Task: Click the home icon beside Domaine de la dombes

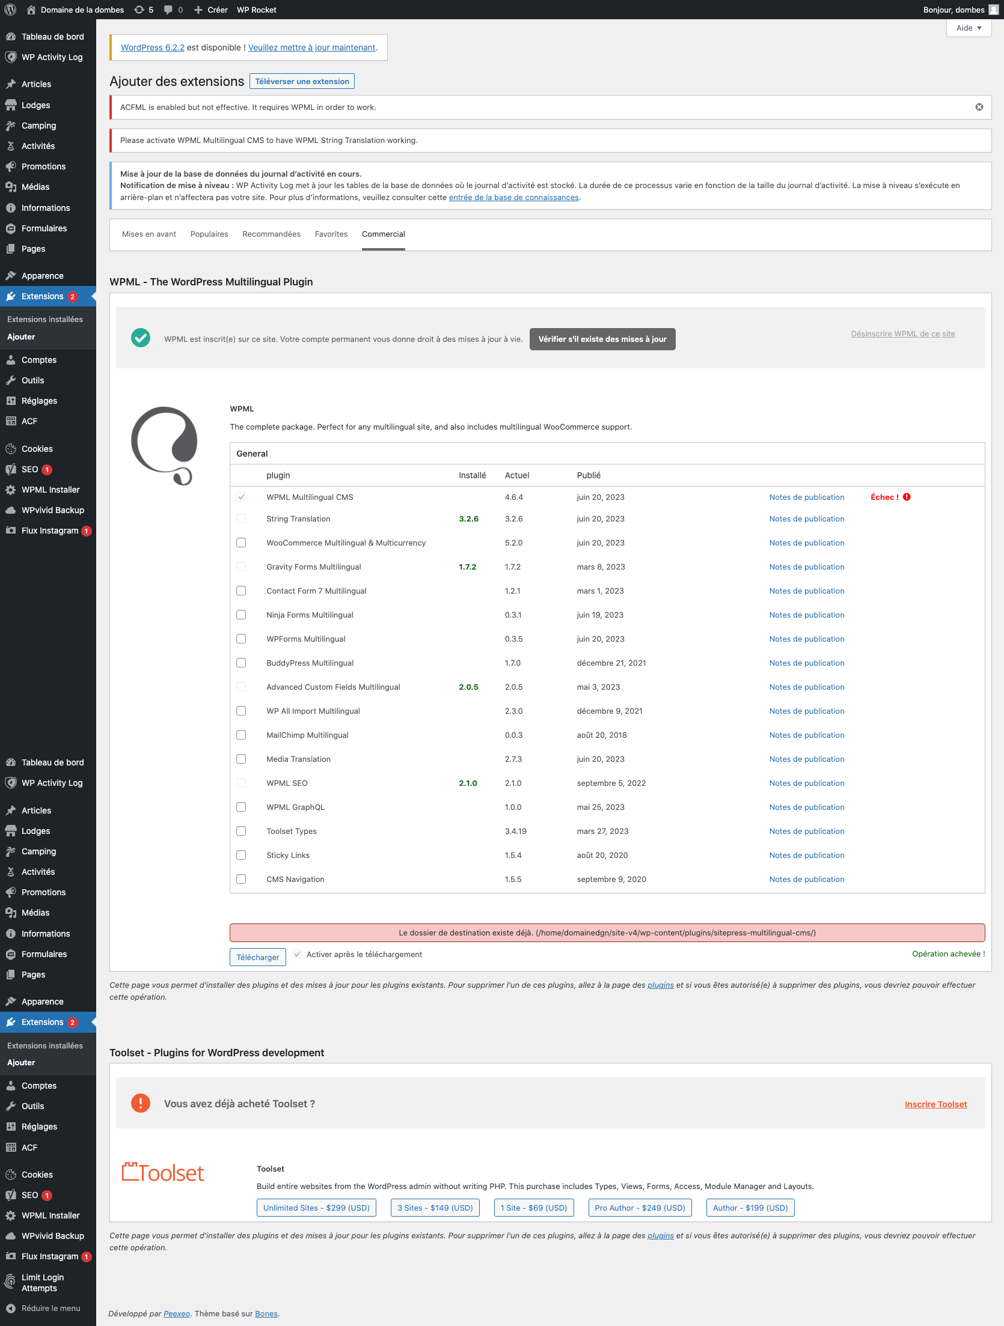Action: pos(31,10)
